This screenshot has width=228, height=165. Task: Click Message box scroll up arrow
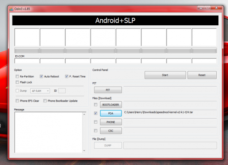(x=84, y=114)
